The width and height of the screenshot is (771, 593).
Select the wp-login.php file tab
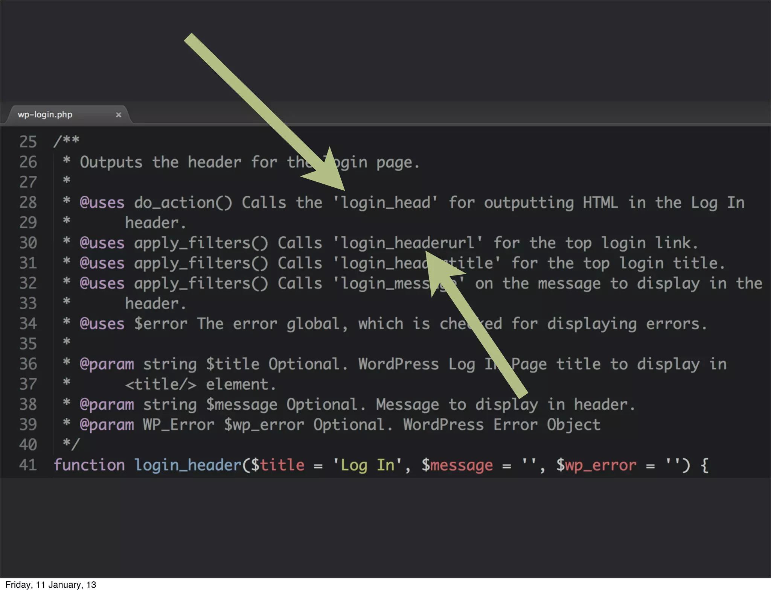pyautogui.click(x=45, y=114)
